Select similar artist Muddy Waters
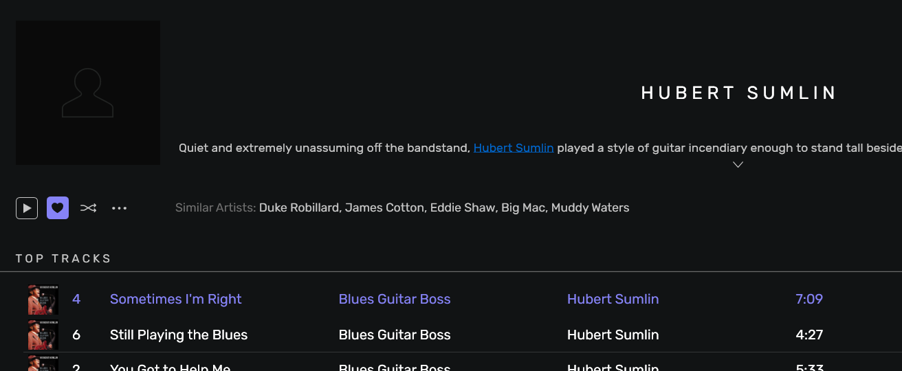 click(590, 207)
